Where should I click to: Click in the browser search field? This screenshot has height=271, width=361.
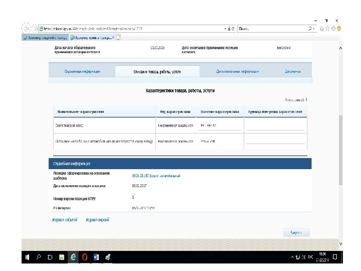click(273, 29)
